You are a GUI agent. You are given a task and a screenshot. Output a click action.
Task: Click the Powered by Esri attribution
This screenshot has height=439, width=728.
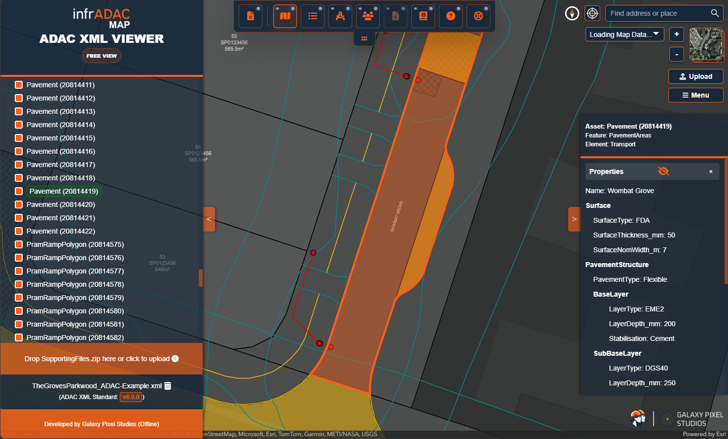coord(704,434)
